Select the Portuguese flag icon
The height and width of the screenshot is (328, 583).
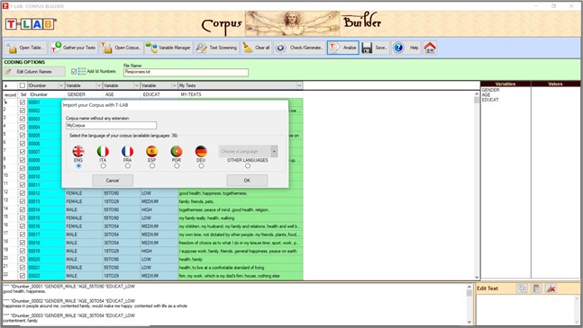coord(177,151)
